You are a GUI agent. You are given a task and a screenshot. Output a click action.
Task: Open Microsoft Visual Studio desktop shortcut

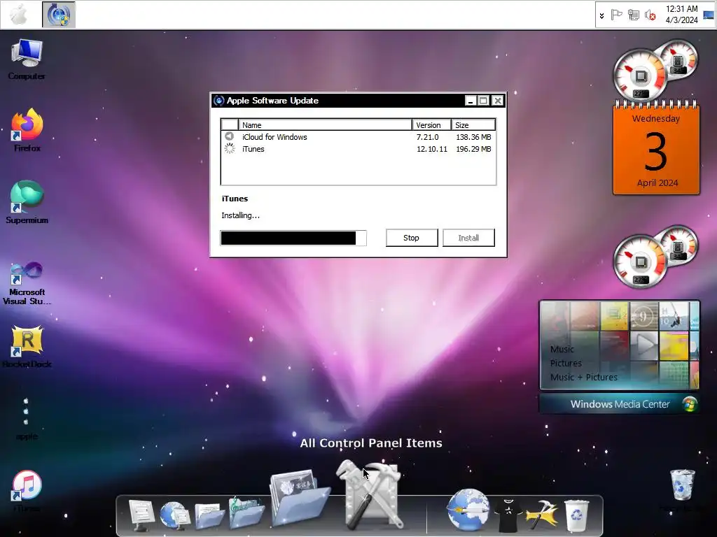tap(27, 283)
